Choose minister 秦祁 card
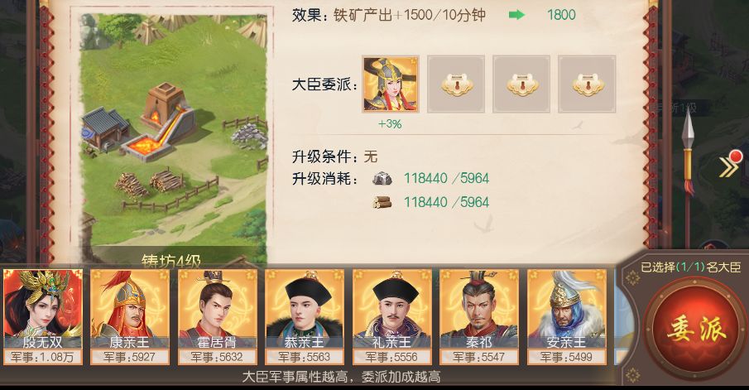The width and height of the screenshot is (749, 390). pyautogui.click(x=479, y=317)
